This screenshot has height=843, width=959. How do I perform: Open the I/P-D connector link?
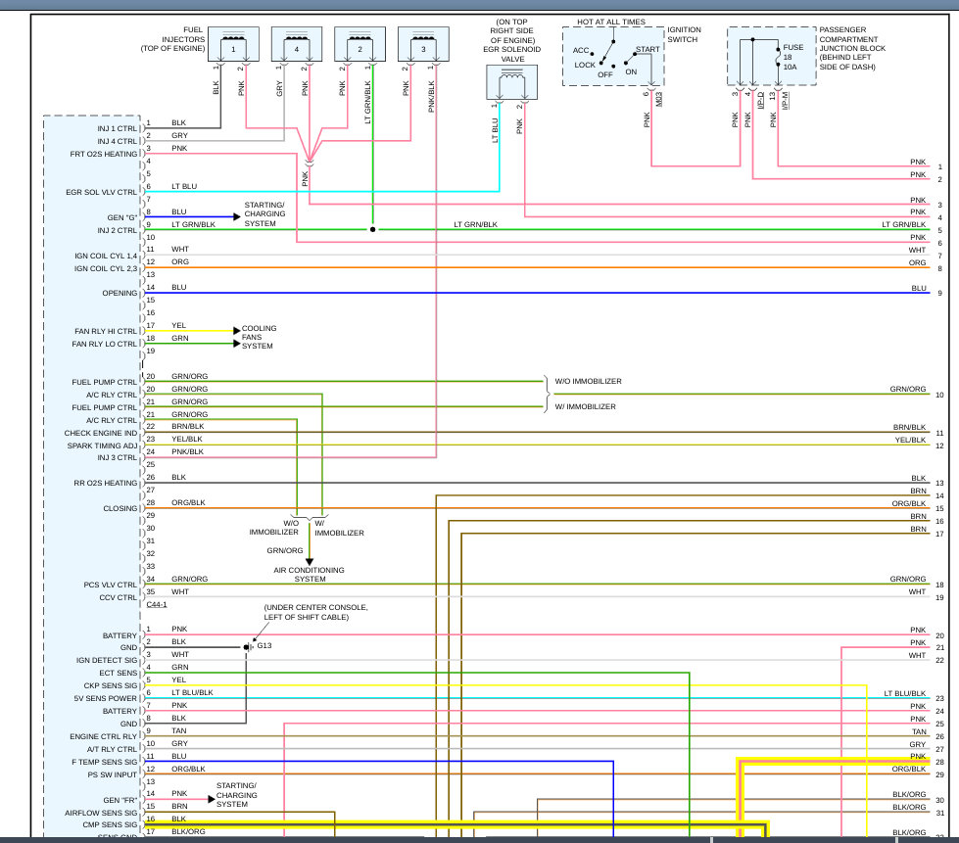click(x=760, y=100)
